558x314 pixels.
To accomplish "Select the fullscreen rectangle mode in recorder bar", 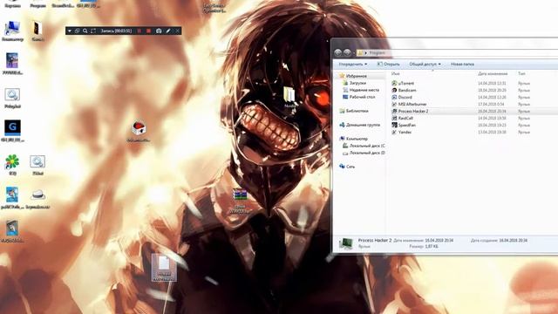I will coord(93,31).
